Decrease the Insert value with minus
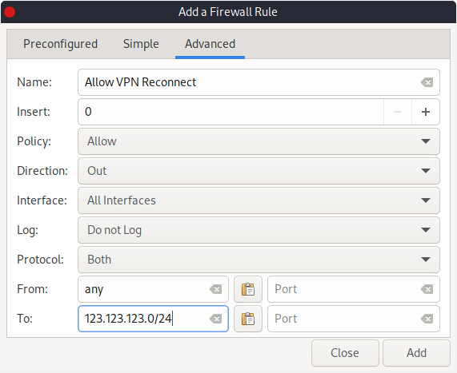Screen dimensions: 457x373 (398, 112)
